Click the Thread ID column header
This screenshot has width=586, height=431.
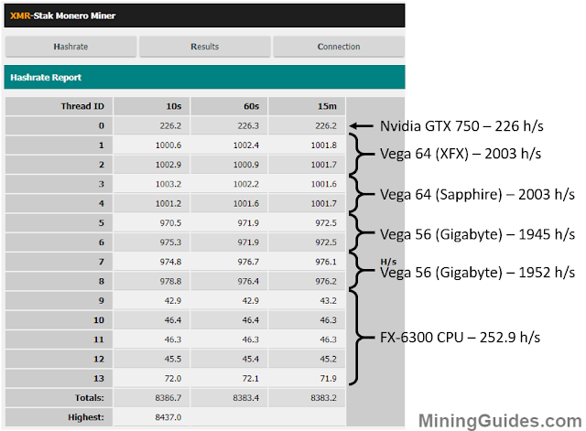tap(82, 106)
